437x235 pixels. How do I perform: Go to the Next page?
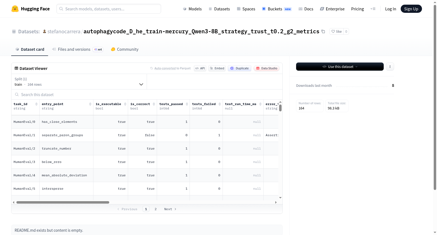[x=170, y=209]
